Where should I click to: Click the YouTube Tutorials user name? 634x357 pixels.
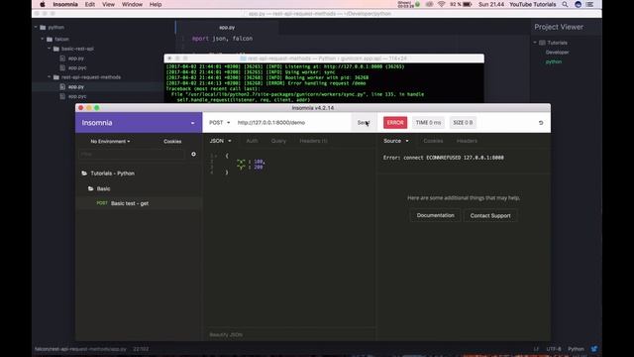(x=532, y=4)
